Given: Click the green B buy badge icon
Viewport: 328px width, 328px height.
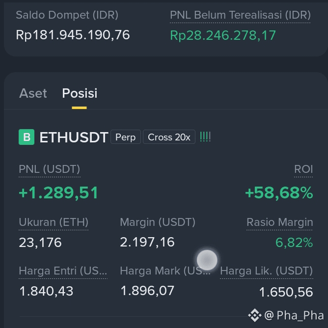Looking at the screenshot, I should pyautogui.click(x=27, y=137).
